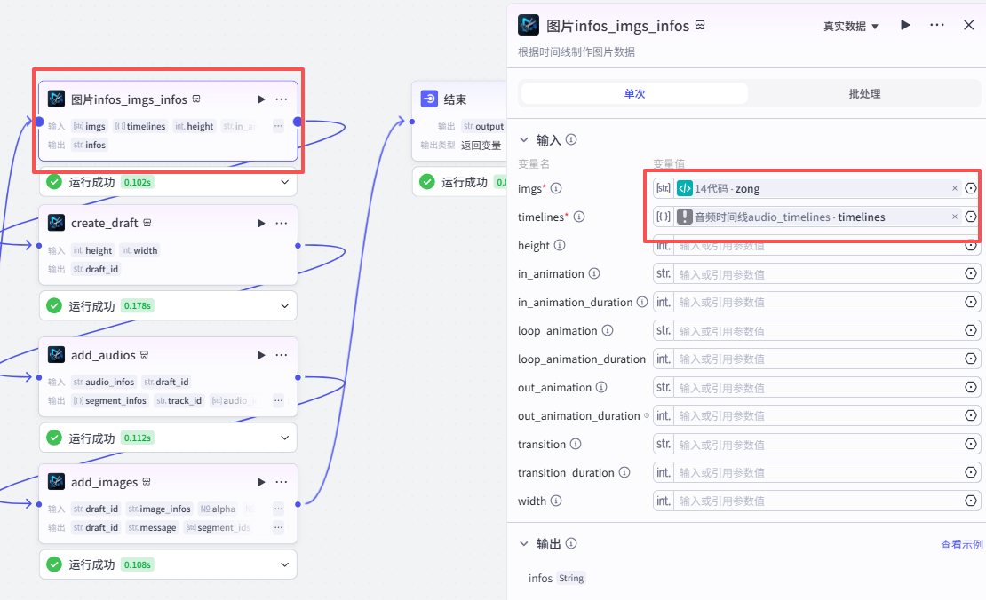Screen dimensions: 986x600
Task: Select the infos String output variable
Action: (557, 578)
